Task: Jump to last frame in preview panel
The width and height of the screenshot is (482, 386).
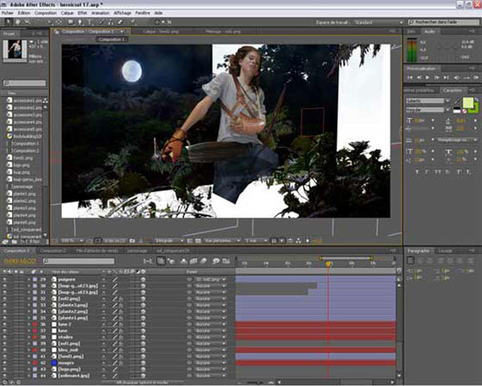Action: coord(446,77)
